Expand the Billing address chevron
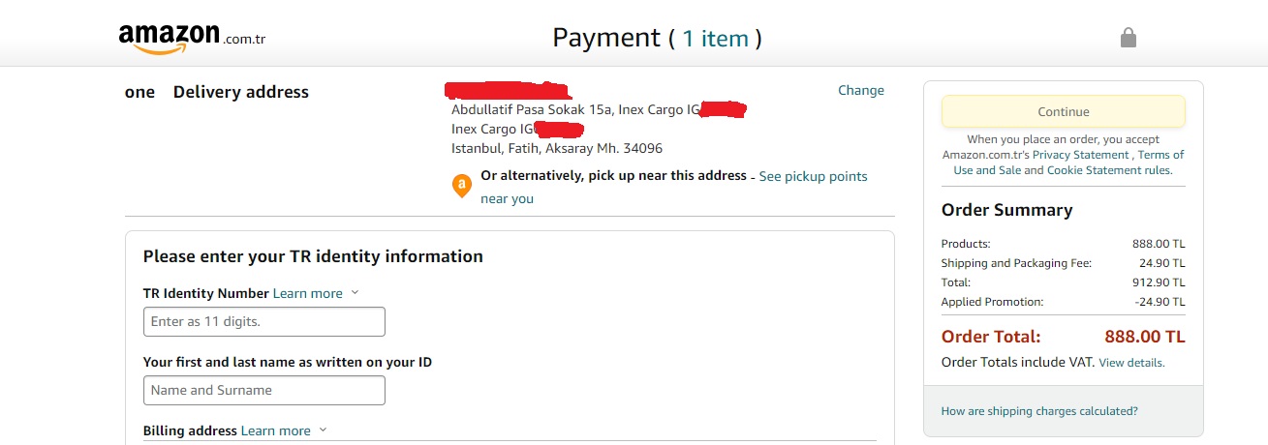This screenshot has height=445, width=1268. tap(323, 430)
